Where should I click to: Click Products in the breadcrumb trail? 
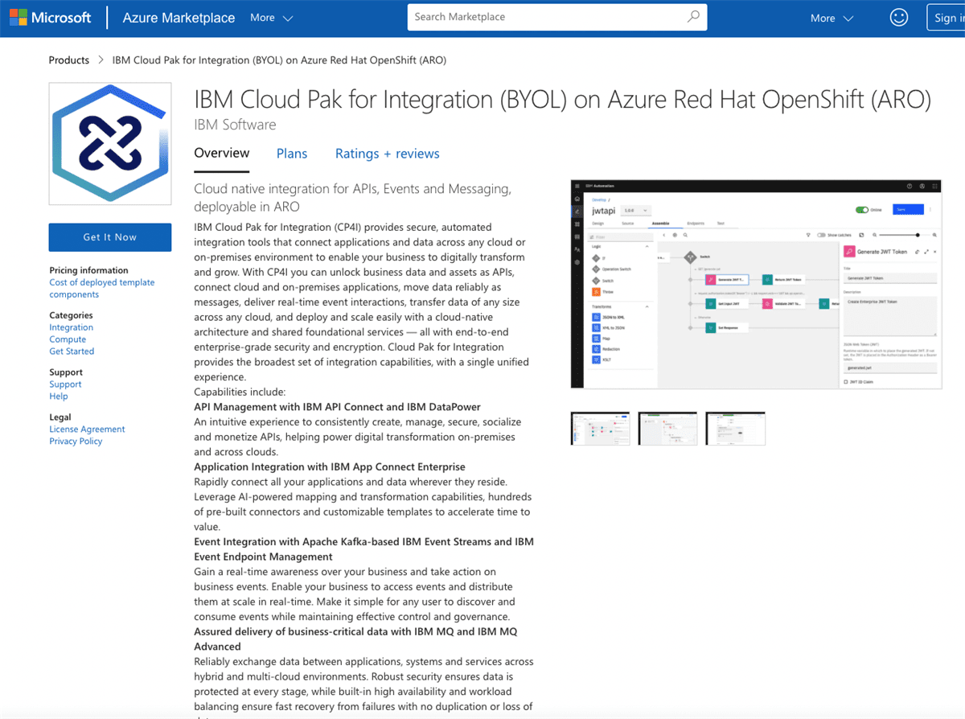coord(68,60)
